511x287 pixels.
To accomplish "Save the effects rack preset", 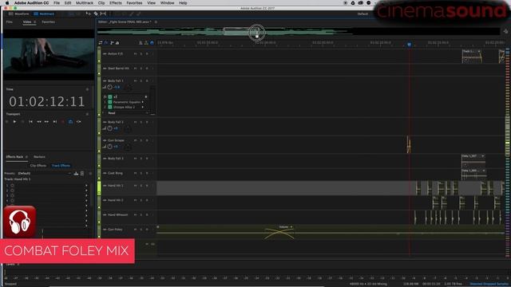I will 76,174.
